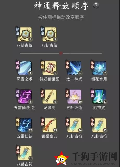Select the 太一神光 skill icon
The height and width of the screenshot is (167, 120).
point(74,68)
